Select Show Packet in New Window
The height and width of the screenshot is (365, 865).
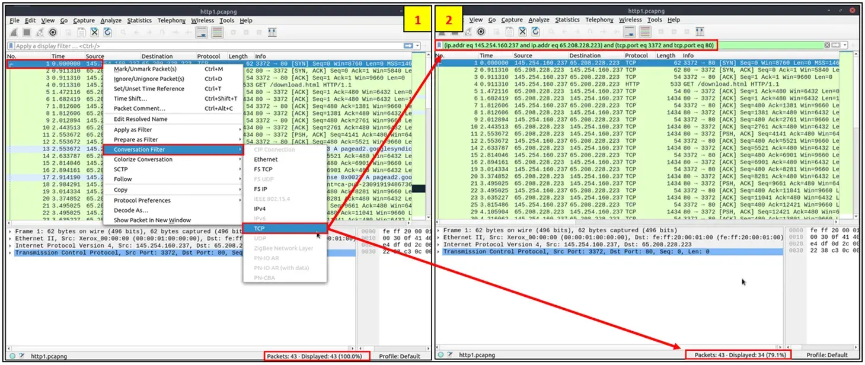coord(174,220)
